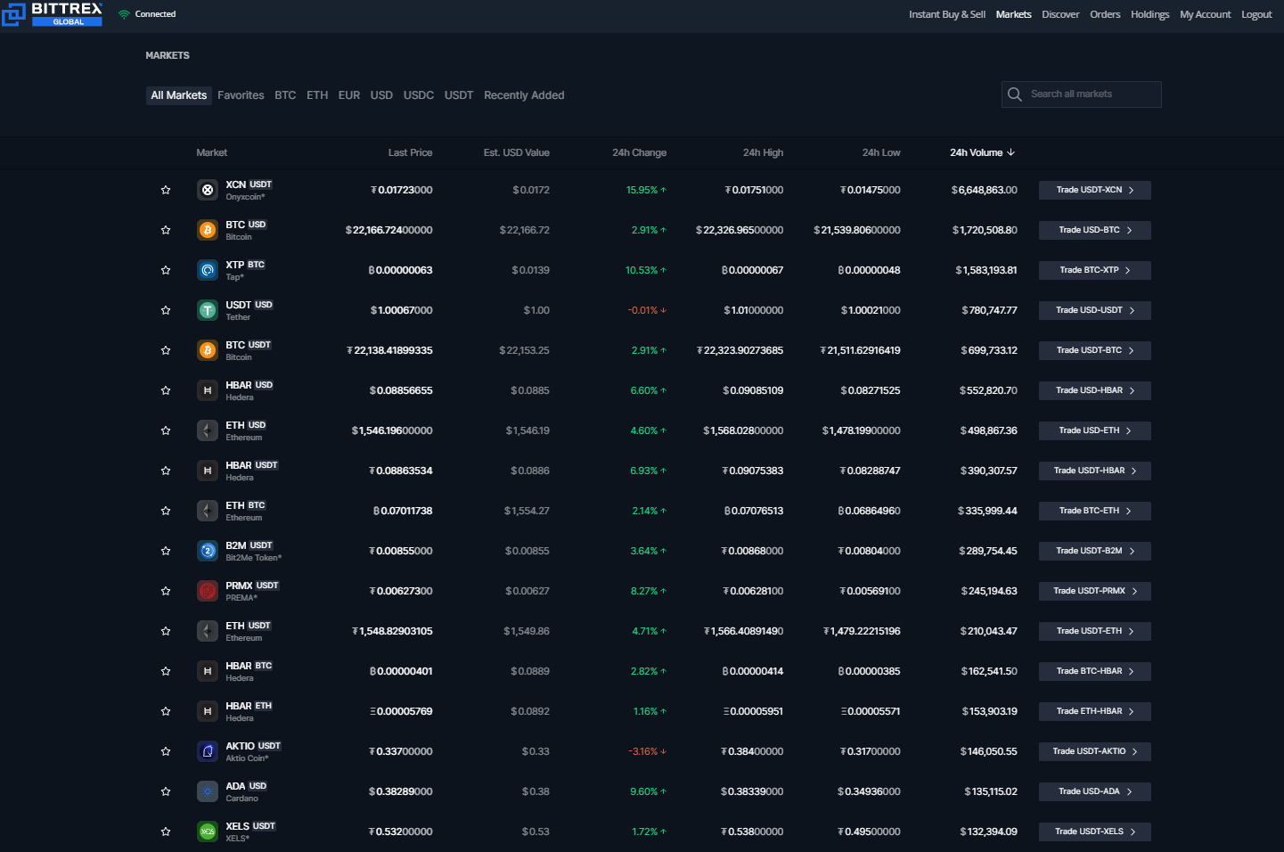Click Trade BTC-XTP button
The height and width of the screenshot is (852, 1284).
[x=1095, y=270]
